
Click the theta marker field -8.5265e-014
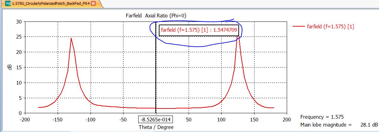[x=155, y=119]
